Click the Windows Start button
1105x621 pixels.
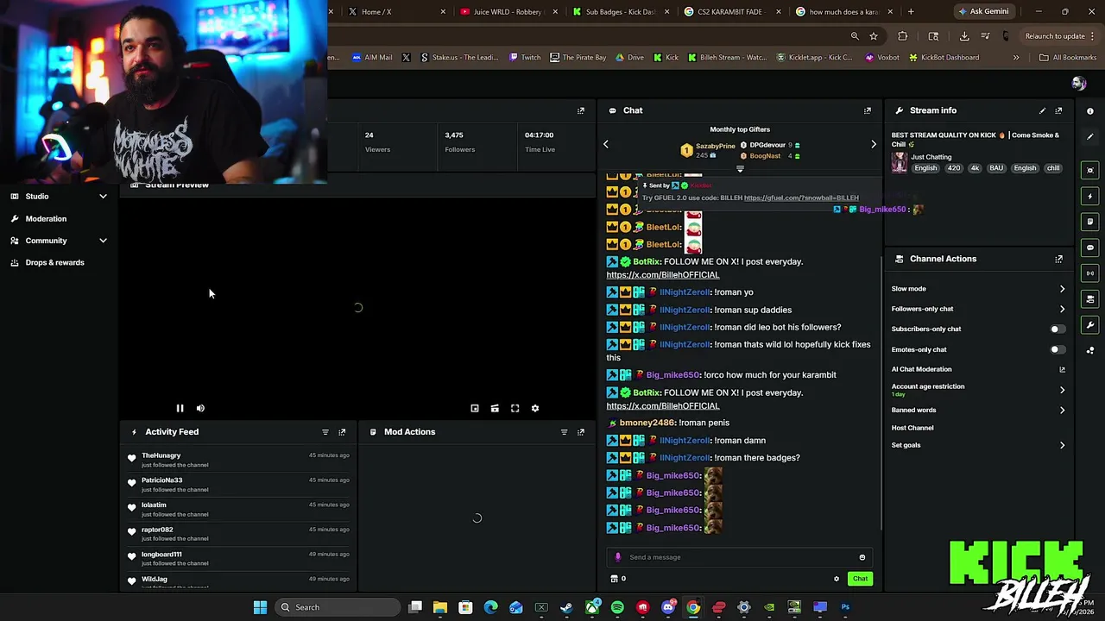260,607
